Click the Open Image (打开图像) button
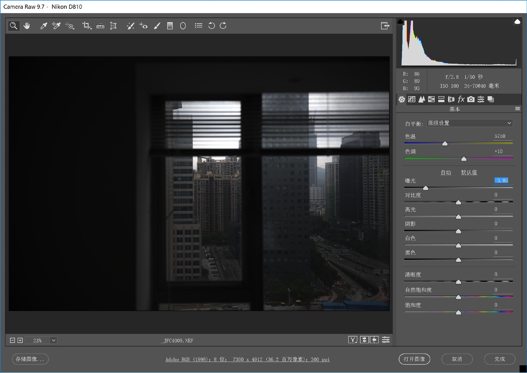 pyautogui.click(x=414, y=359)
